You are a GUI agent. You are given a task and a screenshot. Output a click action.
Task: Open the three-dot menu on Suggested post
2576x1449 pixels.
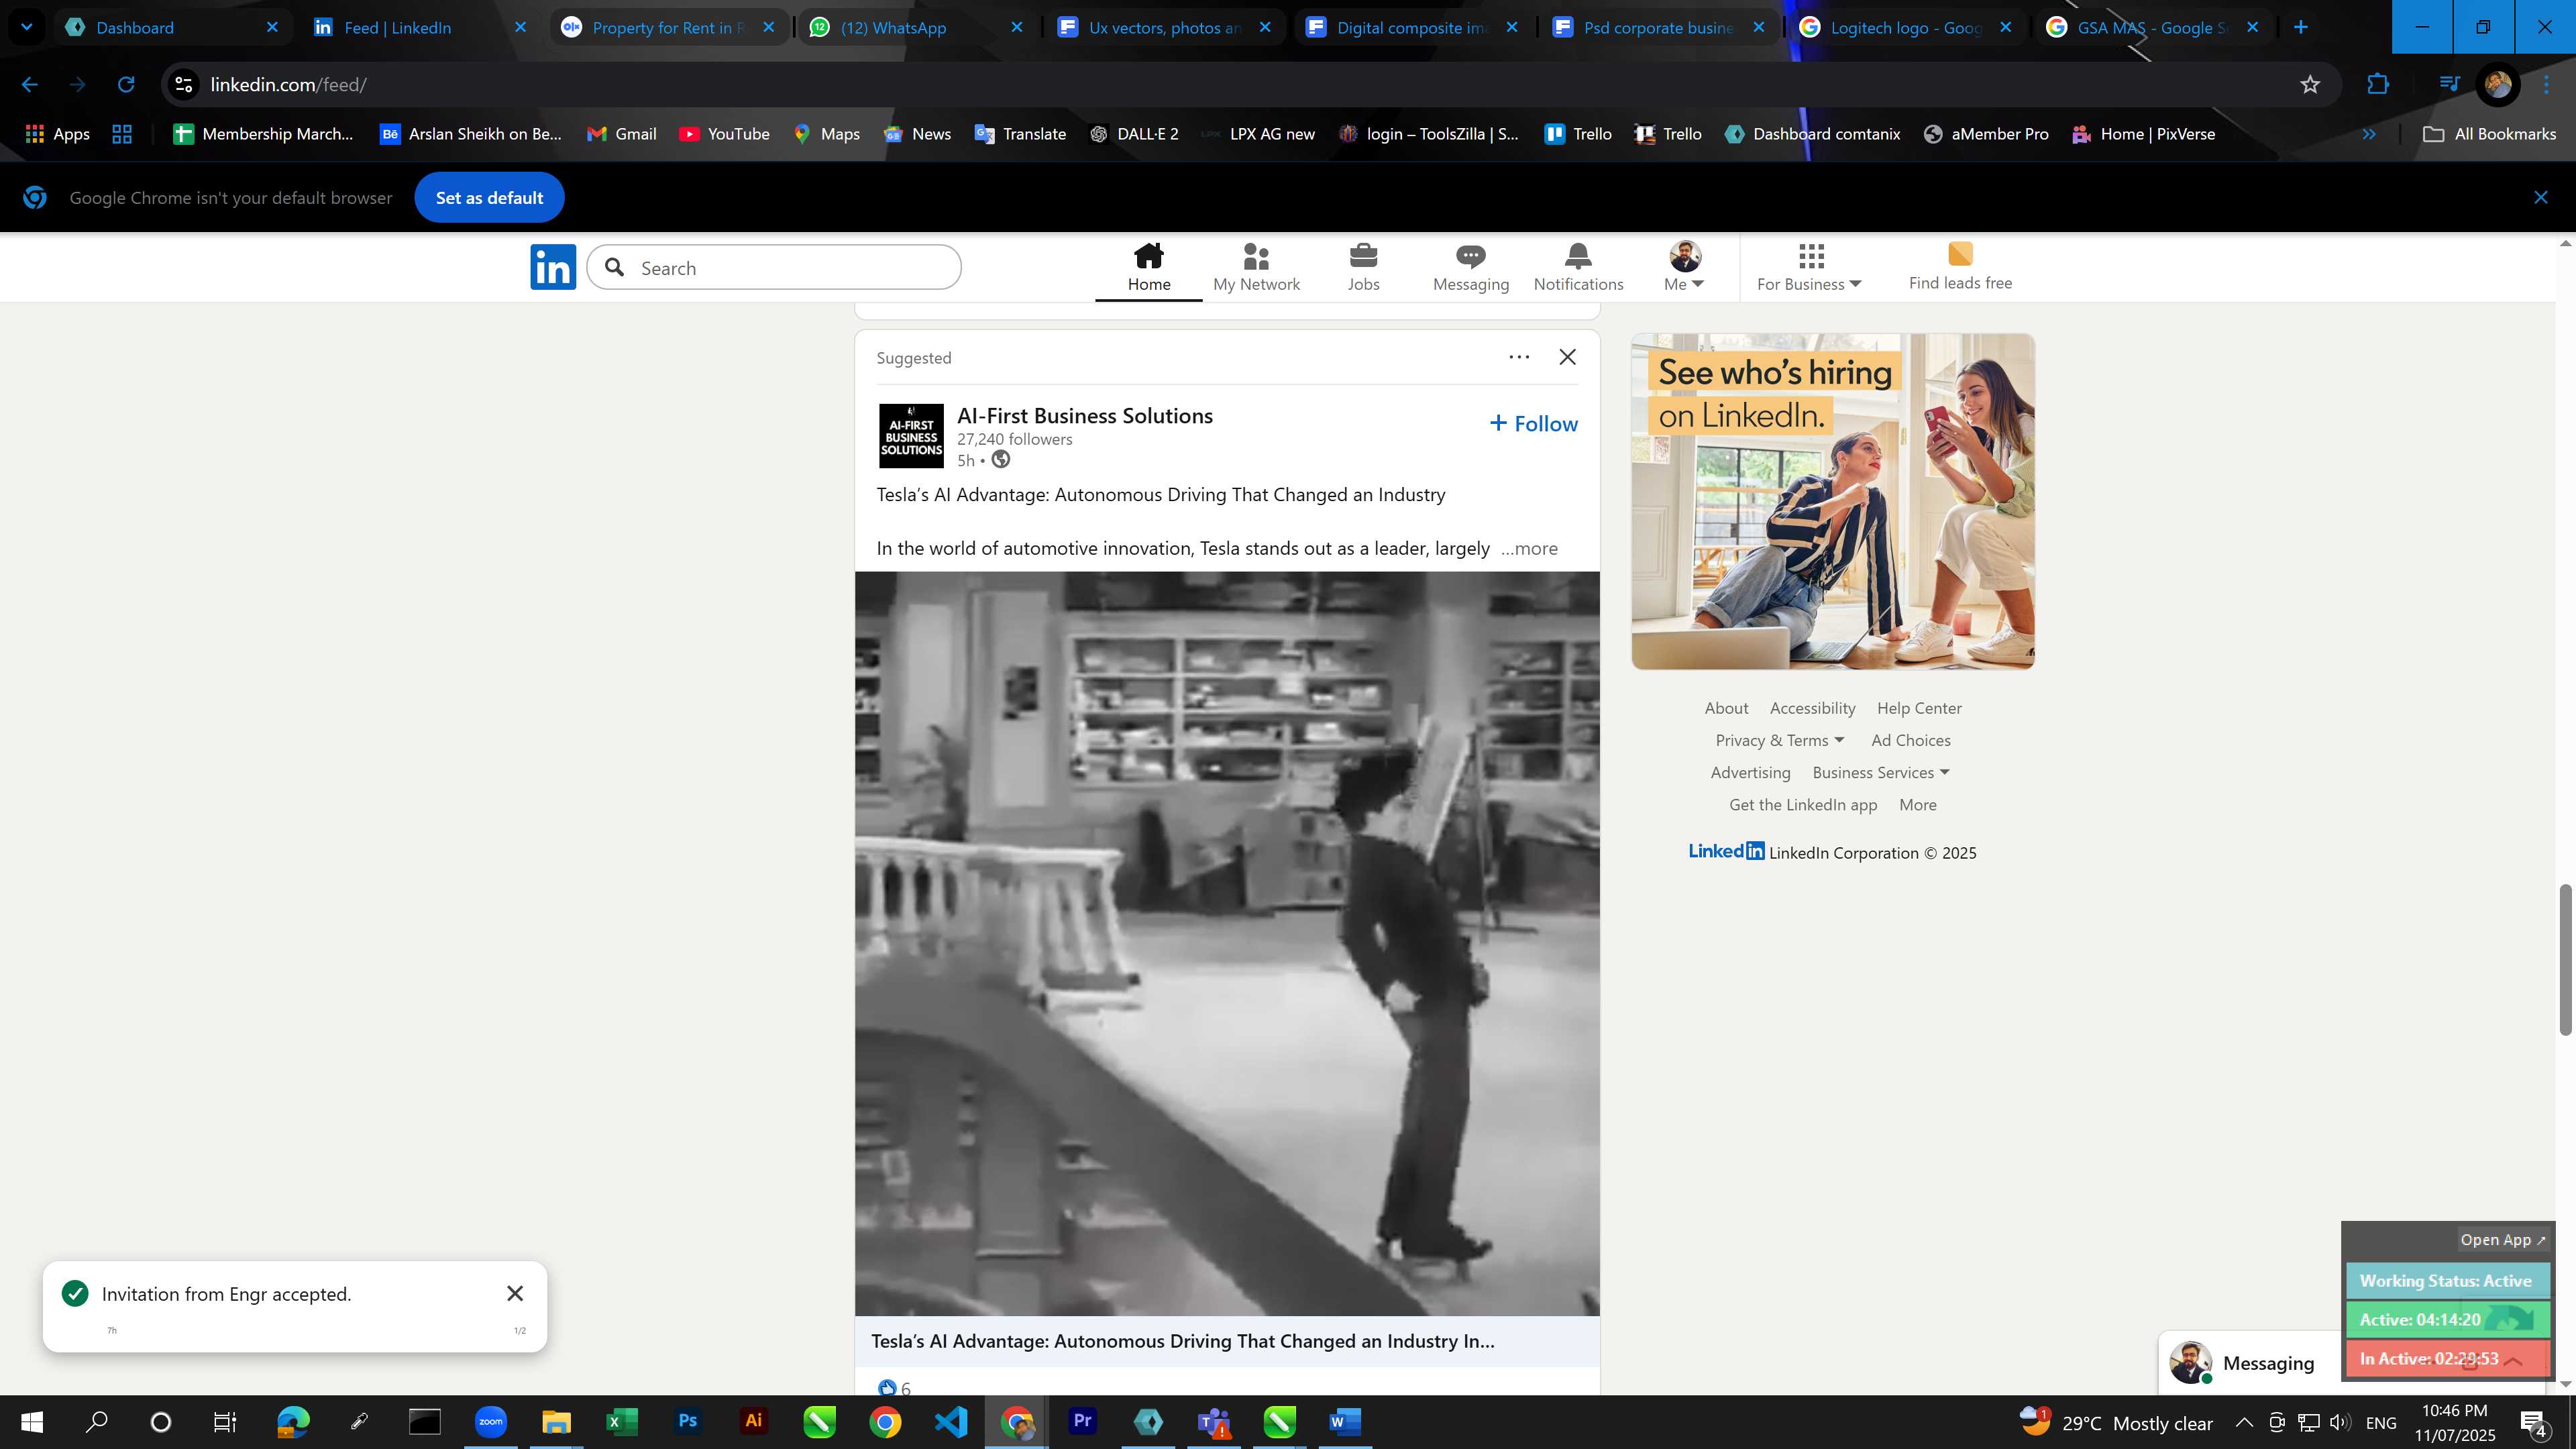1519,357
